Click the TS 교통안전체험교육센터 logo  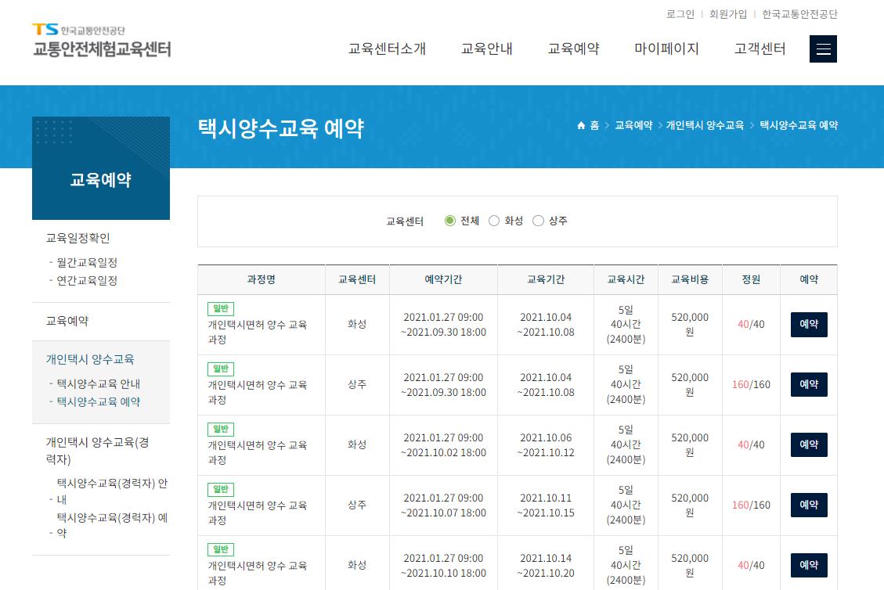(x=102, y=41)
